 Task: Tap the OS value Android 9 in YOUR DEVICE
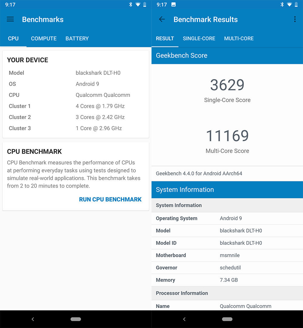click(87, 84)
